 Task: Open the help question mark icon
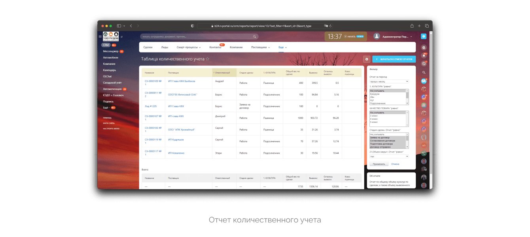click(424, 36)
